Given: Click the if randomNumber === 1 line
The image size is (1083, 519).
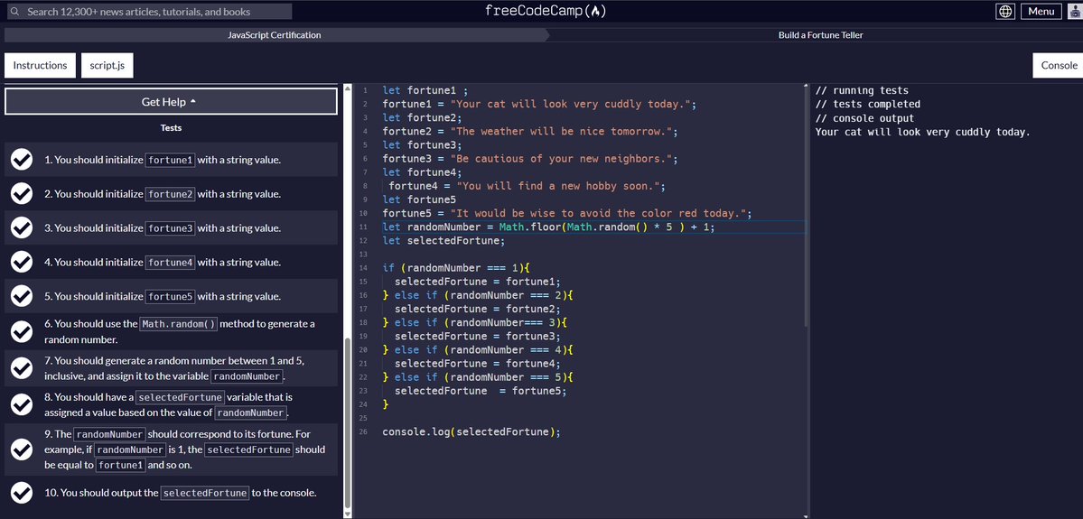Looking at the screenshot, I should click(x=456, y=268).
